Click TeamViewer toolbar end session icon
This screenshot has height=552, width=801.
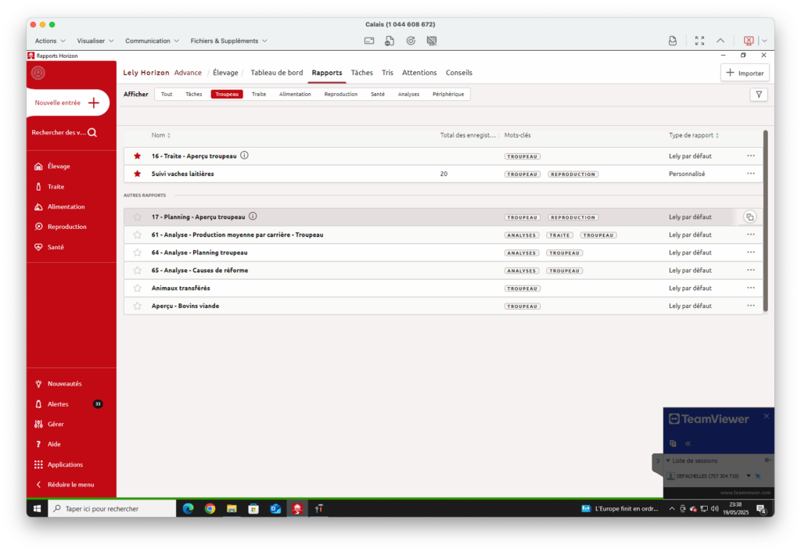point(749,41)
